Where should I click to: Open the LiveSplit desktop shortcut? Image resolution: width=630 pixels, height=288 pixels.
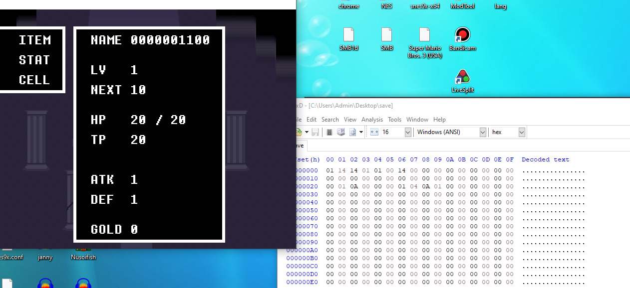pyautogui.click(x=462, y=81)
